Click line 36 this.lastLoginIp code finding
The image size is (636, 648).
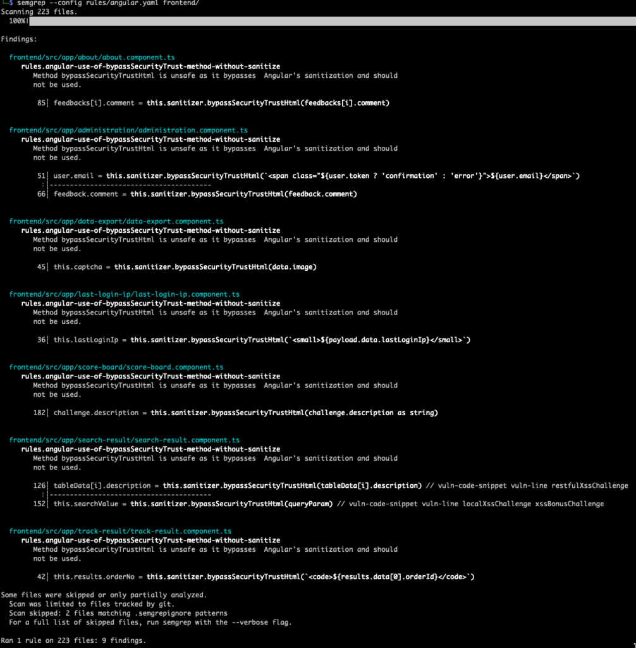click(262, 340)
